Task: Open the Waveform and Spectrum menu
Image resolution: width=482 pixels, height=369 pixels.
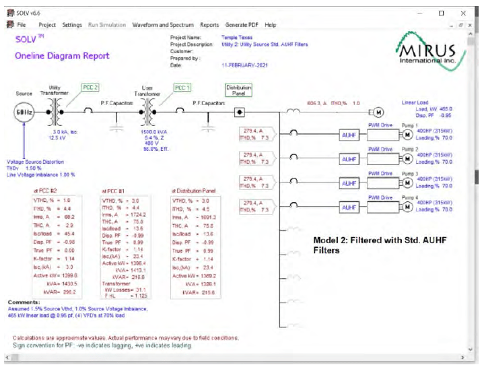Action: pyautogui.click(x=162, y=25)
